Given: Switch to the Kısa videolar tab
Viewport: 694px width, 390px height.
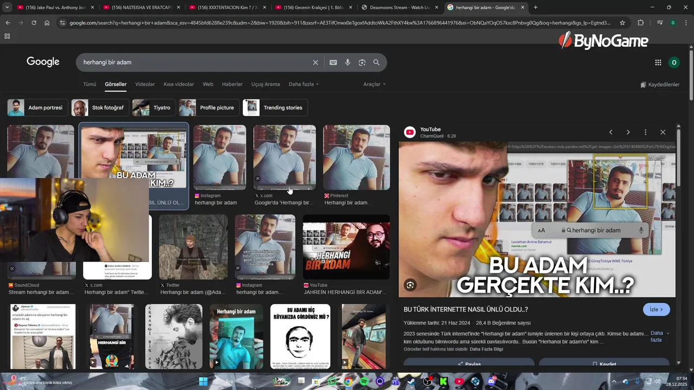Looking at the screenshot, I should tap(179, 84).
